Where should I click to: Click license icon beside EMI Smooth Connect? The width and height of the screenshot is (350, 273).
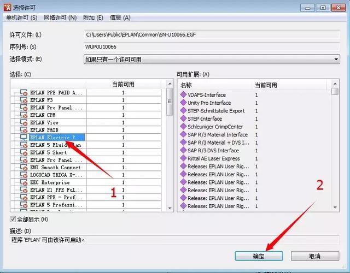pyautogui.click(x=24, y=168)
